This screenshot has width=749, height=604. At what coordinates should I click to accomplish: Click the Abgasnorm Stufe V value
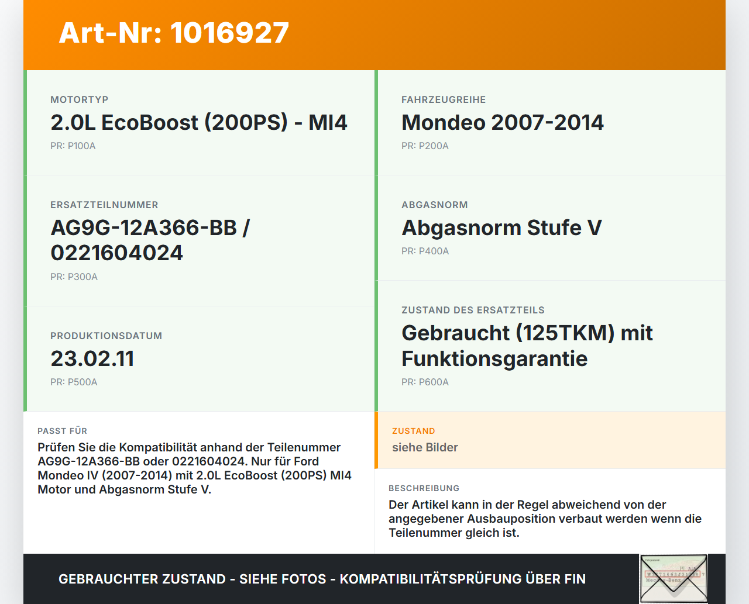coord(501,227)
